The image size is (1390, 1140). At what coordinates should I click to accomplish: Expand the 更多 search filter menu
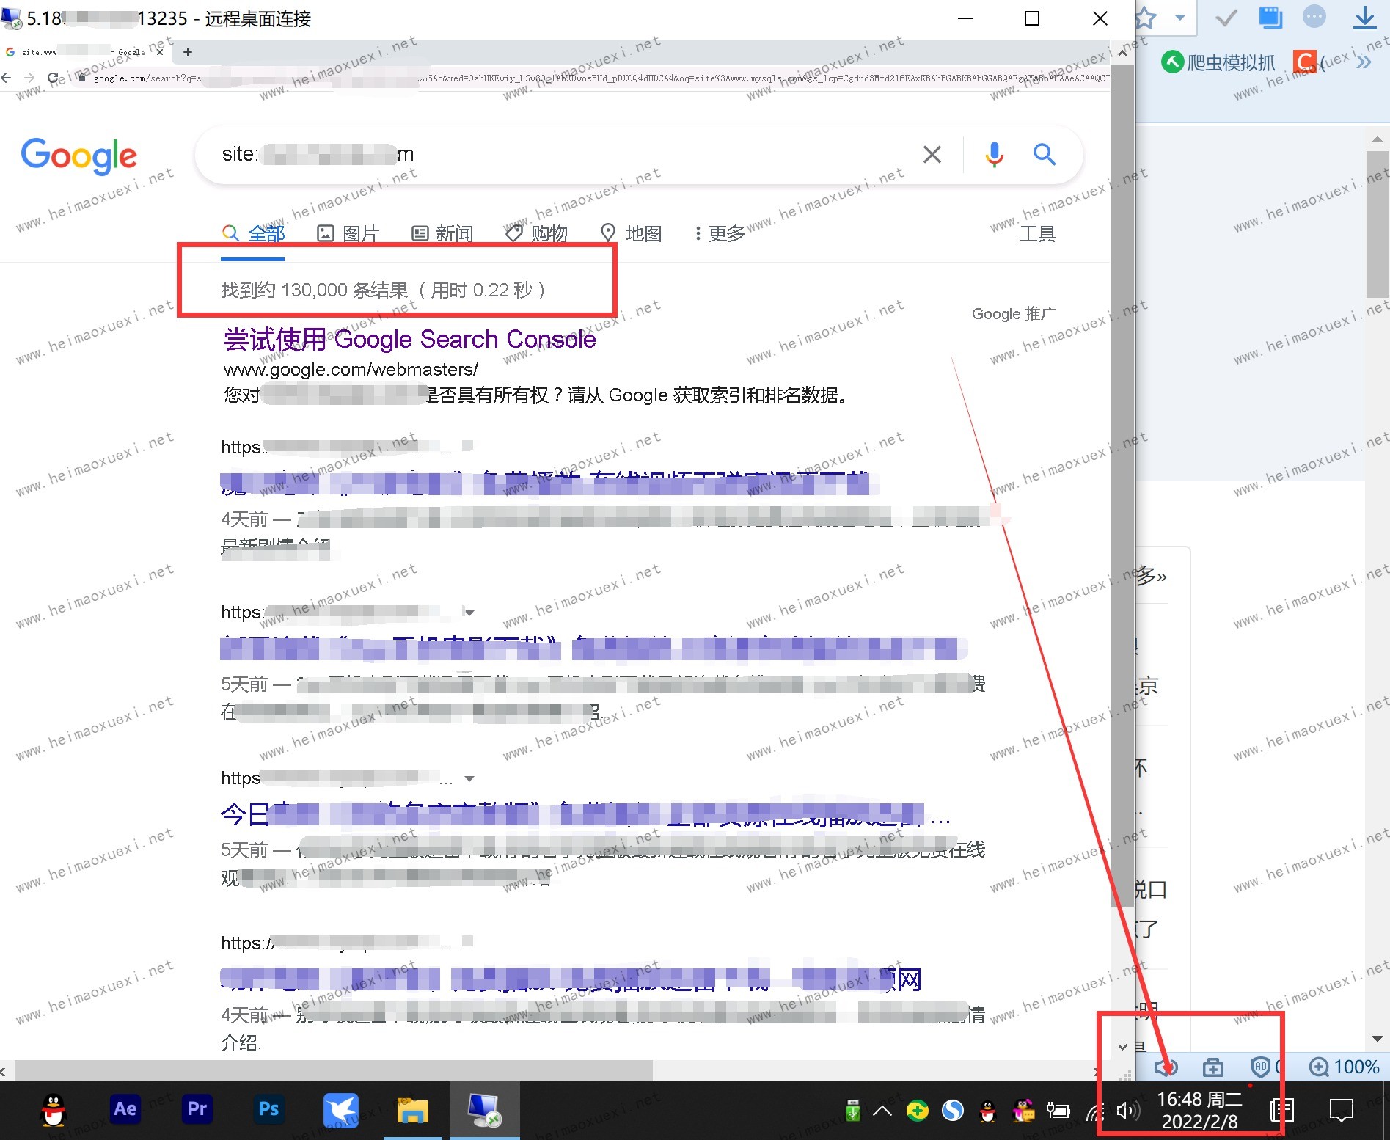click(x=720, y=234)
